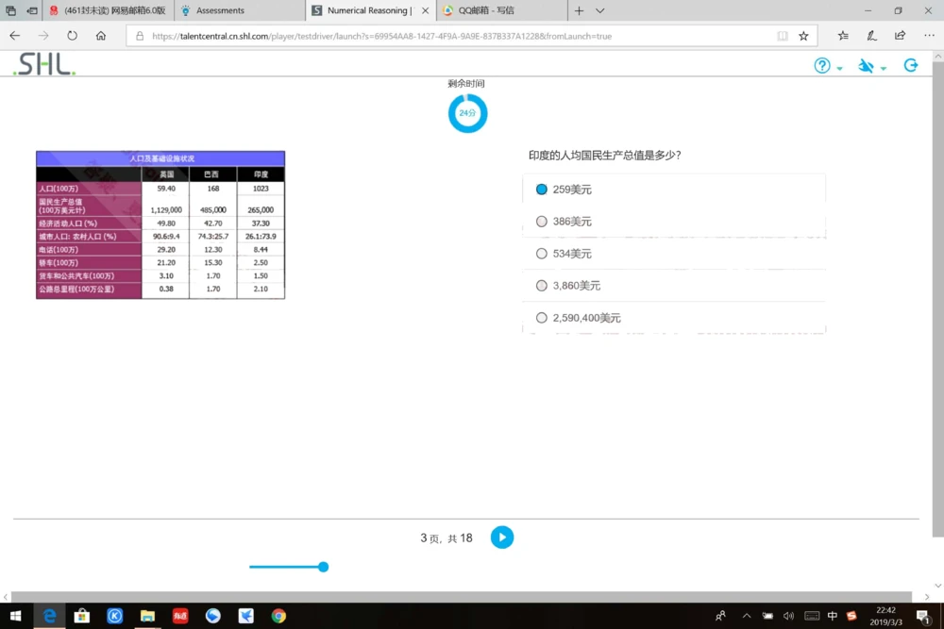Click the accessibility eye icon in the test player

pos(866,65)
